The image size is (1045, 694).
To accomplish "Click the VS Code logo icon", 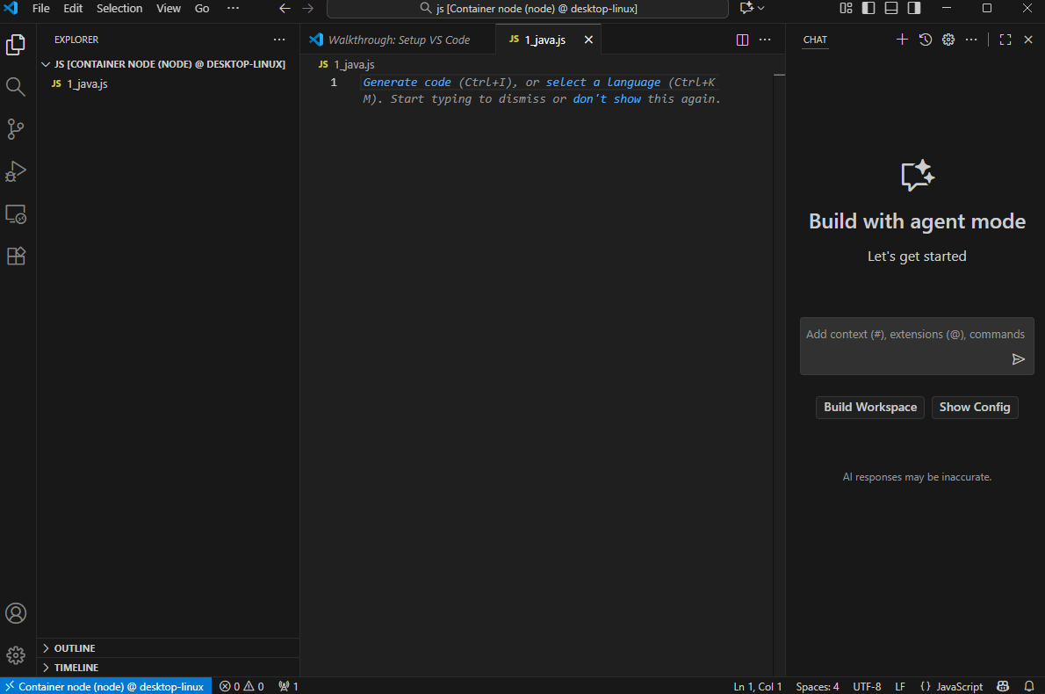I will [x=11, y=9].
